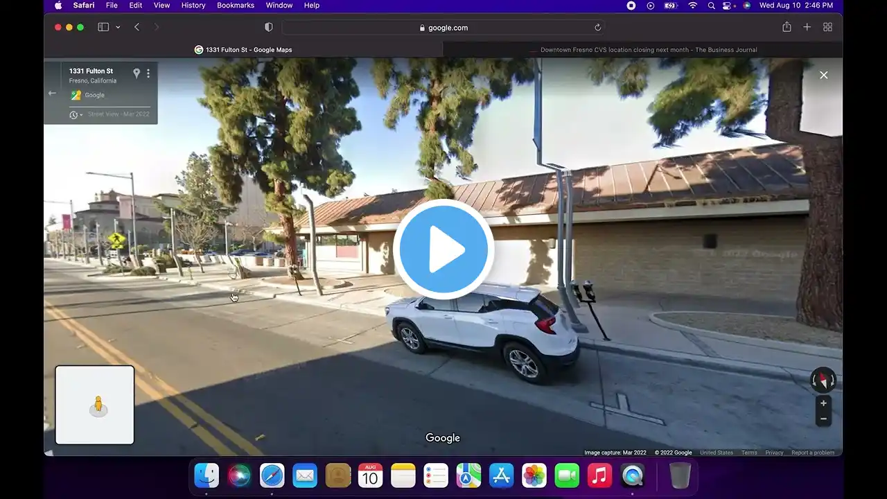This screenshot has width=887, height=499.
Task: Open the three-dot more options menu
Action: click(x=148, y=73)
